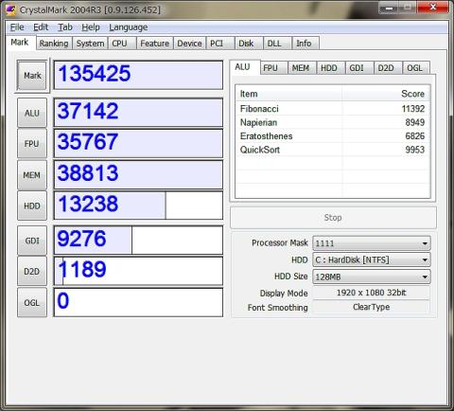The width and height of the screenshot is (454, 411).
Task: Click the ALU score 37142
Action: [x=138, y=113]
